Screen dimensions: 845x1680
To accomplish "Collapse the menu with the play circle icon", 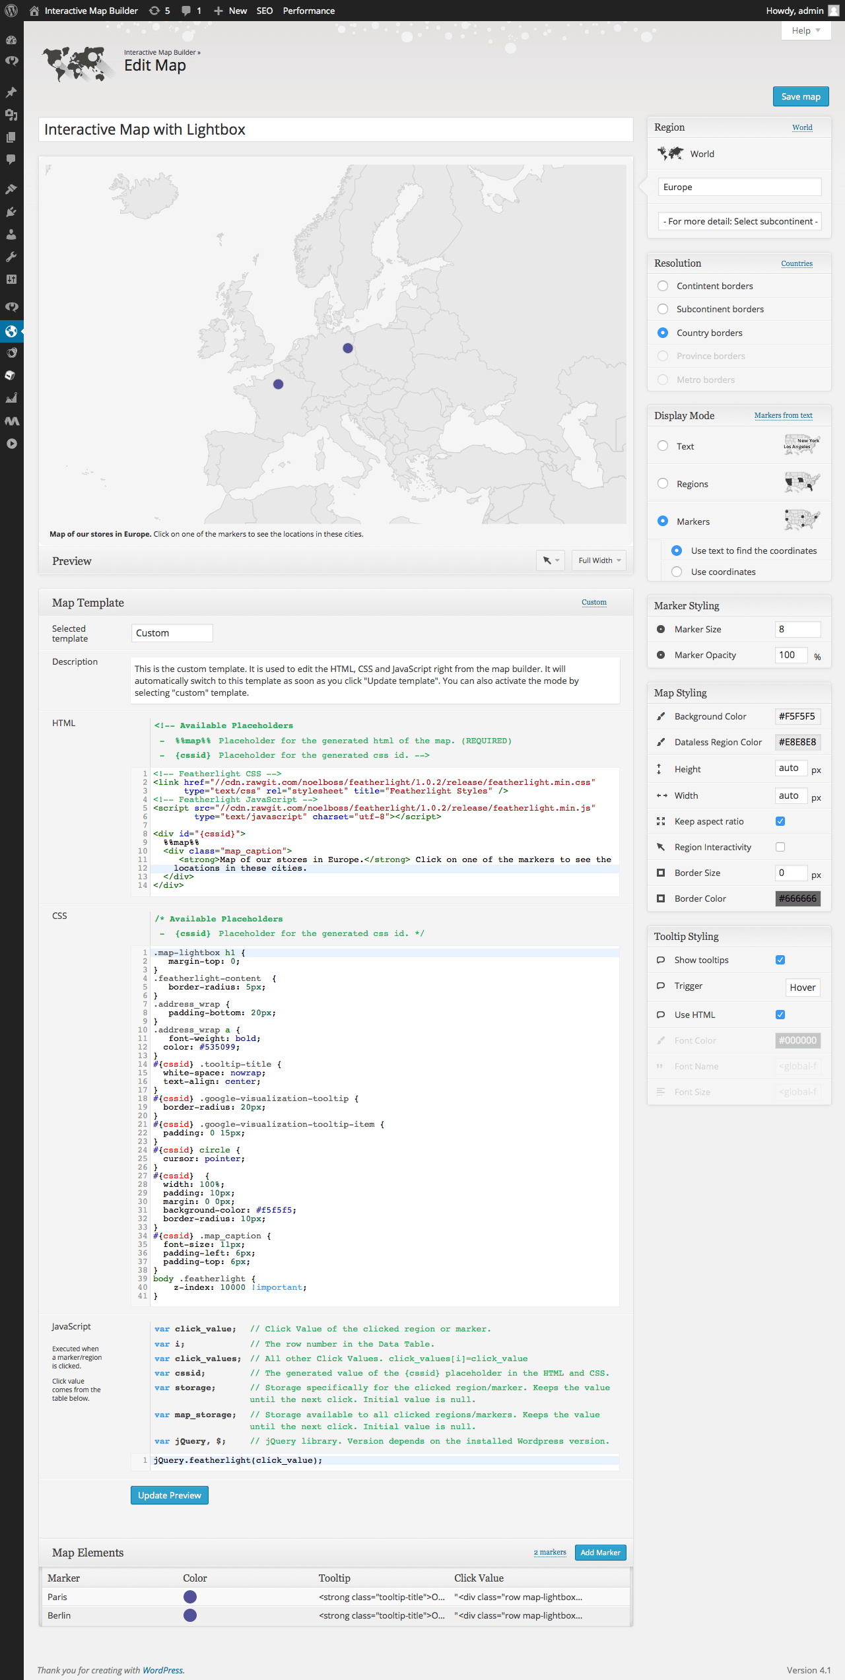I will 11,444.
